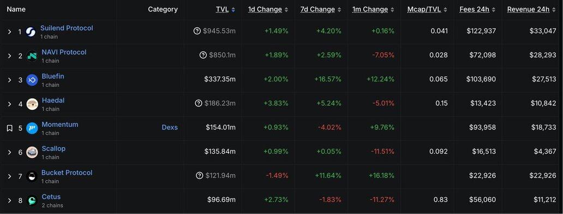
Task: Expand the Suilend Protocol row
Action: pyautogui.click(x=10, y=32)
